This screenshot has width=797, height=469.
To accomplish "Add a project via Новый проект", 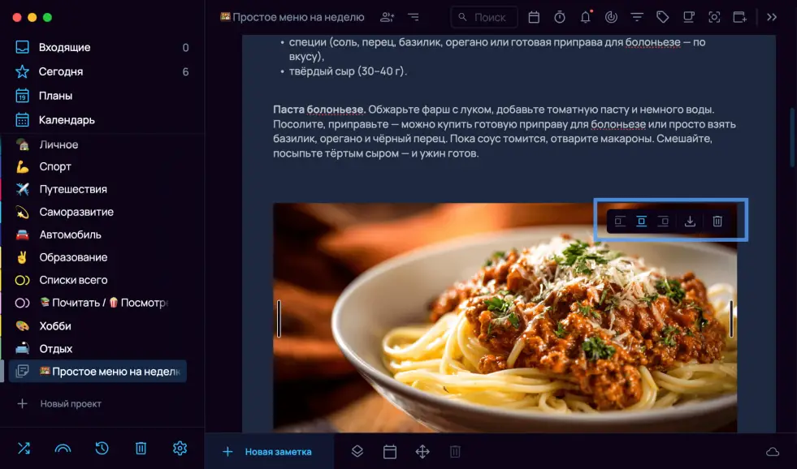I will (x=71, y=403).
